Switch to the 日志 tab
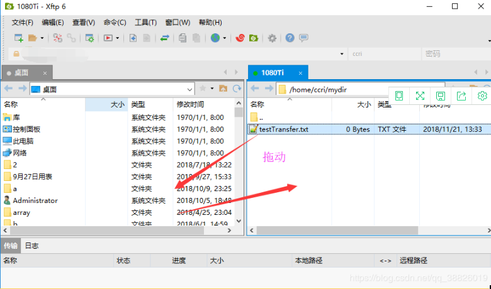The height and width of the screenshot is (289, 491). (31, 246)
